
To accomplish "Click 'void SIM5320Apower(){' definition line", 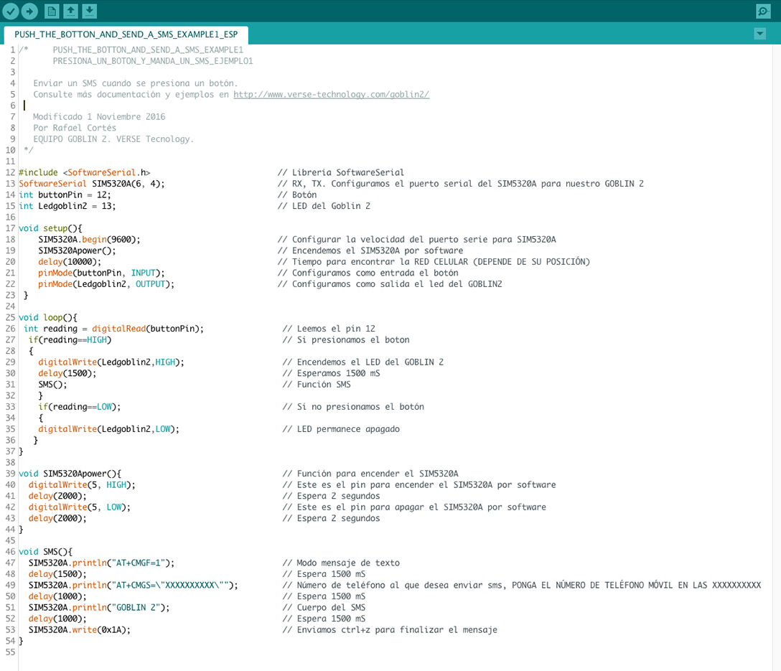I will click(x=70, y=474).
